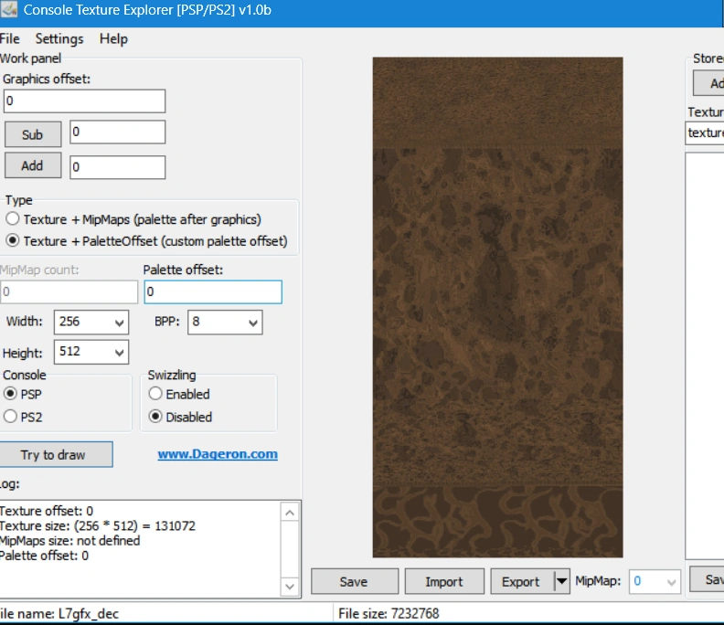Click the Add button in Work panel
This screenshot has height=625, width=724.
coord(33,165)
